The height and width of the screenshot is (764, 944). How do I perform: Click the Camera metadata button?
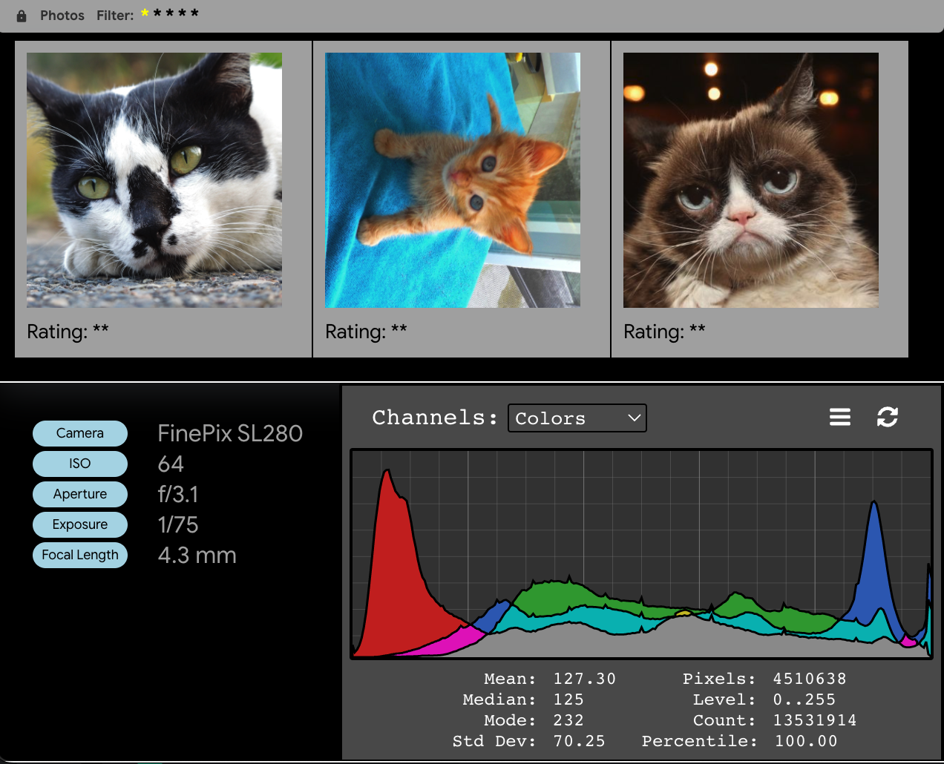[x=80, y=433]
